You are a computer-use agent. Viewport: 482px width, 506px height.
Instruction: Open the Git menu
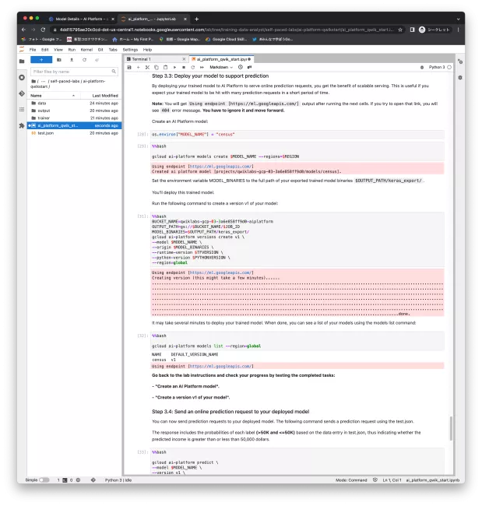tap(100, 50)
